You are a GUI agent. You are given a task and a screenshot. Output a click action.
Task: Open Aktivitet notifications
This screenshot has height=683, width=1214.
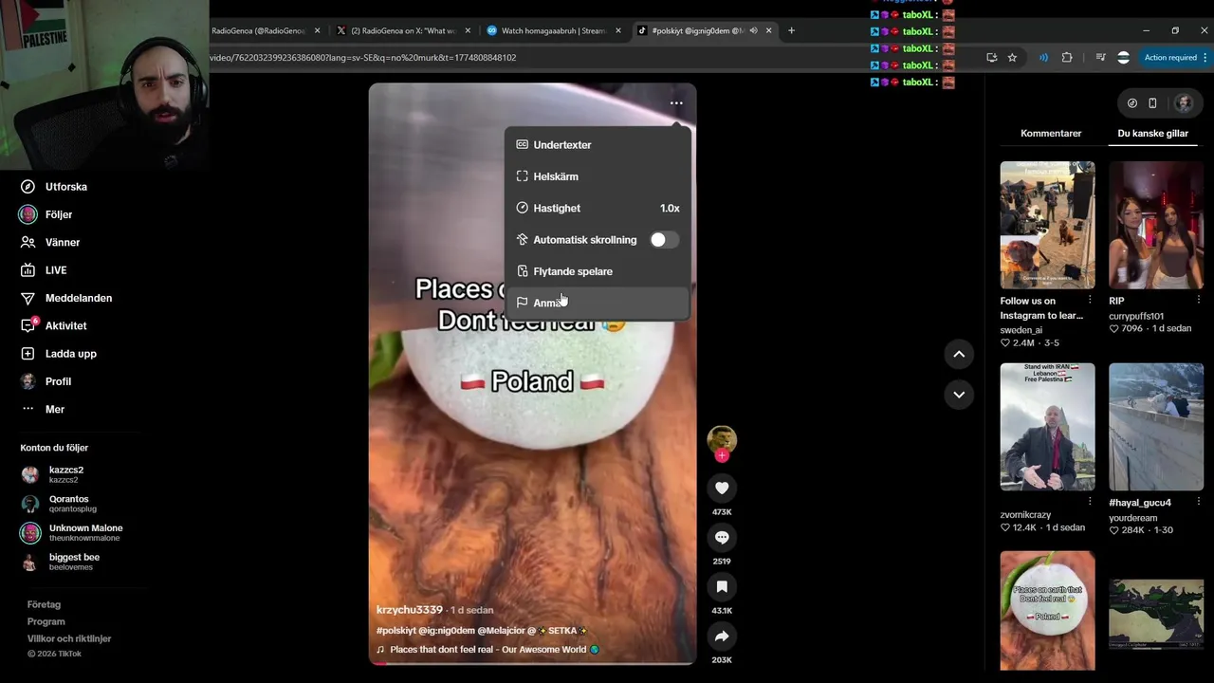(54, 325)
